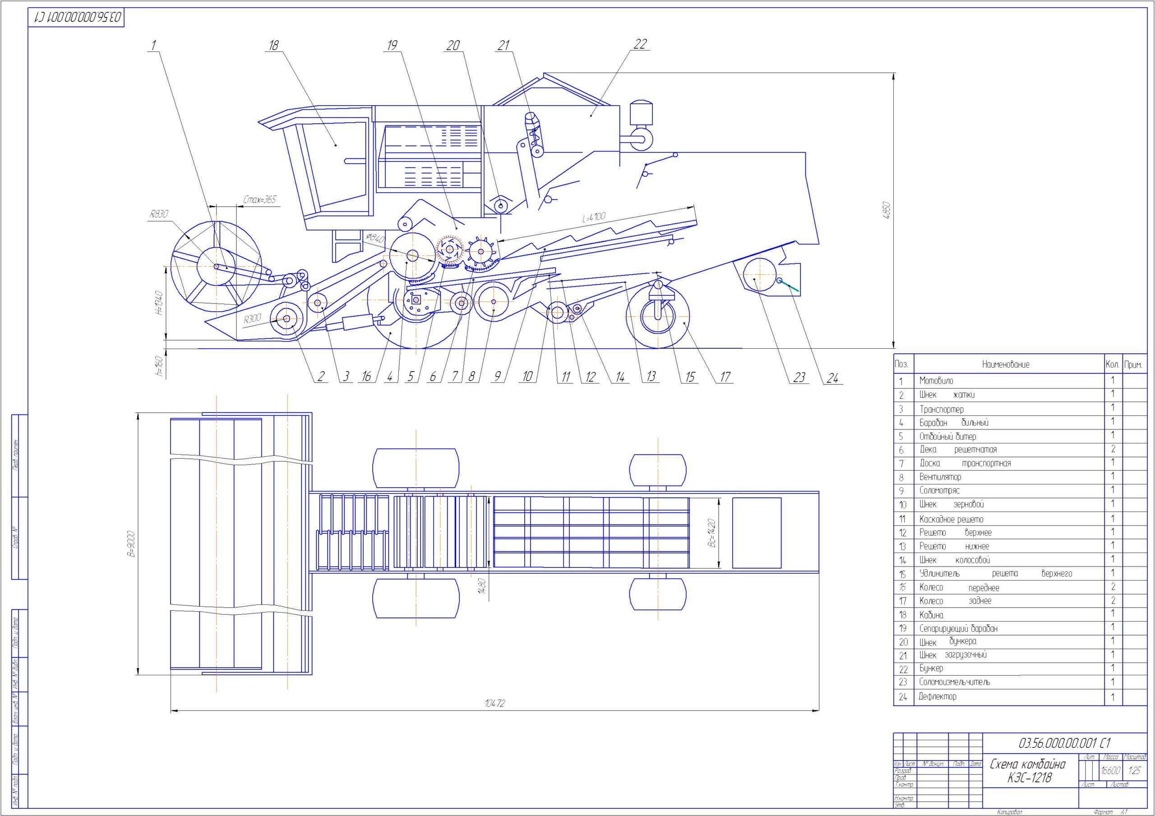Click the 'Бункер' table row
Image resolution: width=1155 pixels, height=816 pixels.
pos(1020,669)
